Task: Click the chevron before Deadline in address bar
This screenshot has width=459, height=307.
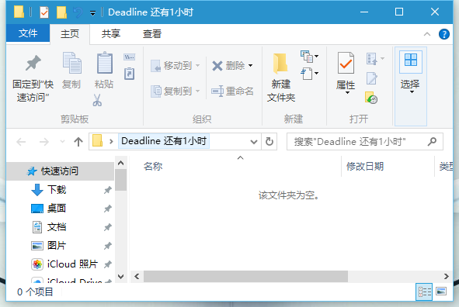Action: [111, 142]
